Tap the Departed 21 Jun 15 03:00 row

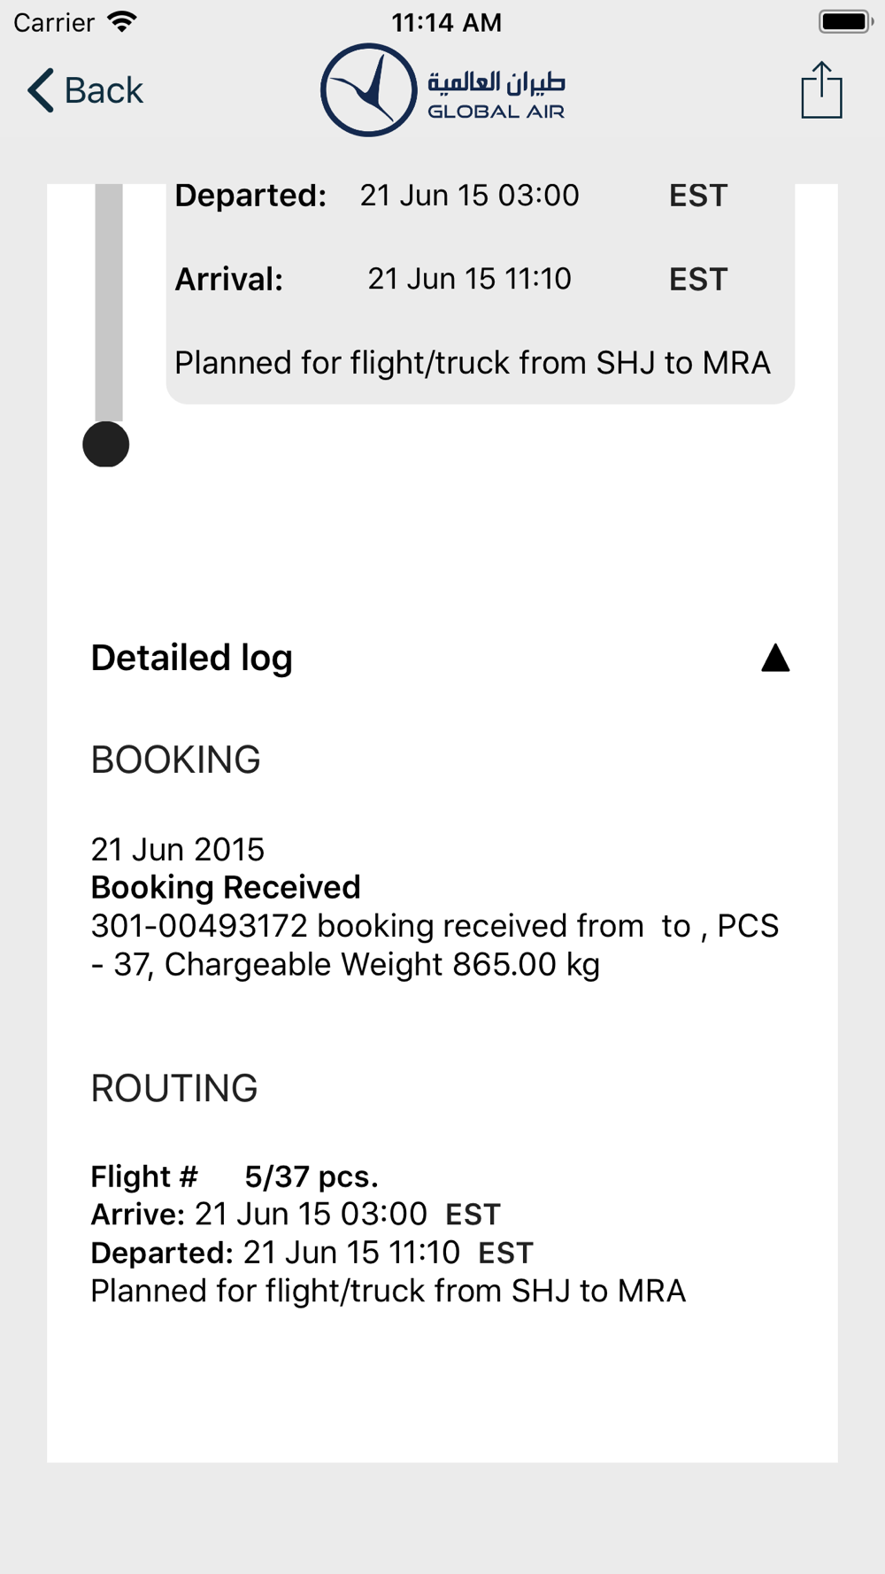pyautogui.click(x=451, y=195)
